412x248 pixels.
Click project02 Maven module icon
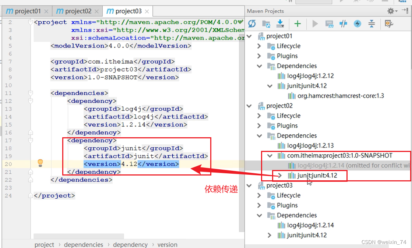(x=261, y=106)
